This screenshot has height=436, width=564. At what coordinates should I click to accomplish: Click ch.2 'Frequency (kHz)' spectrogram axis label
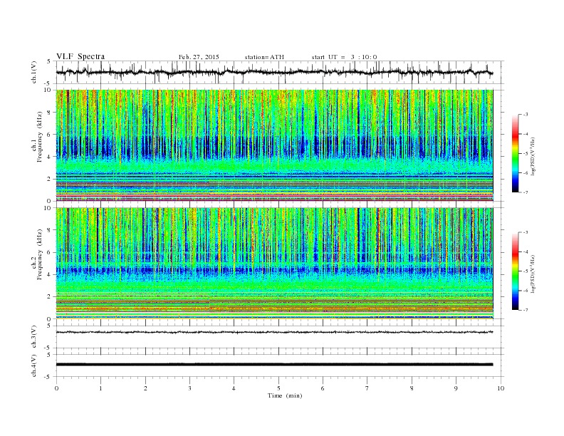tap(40, 254)
